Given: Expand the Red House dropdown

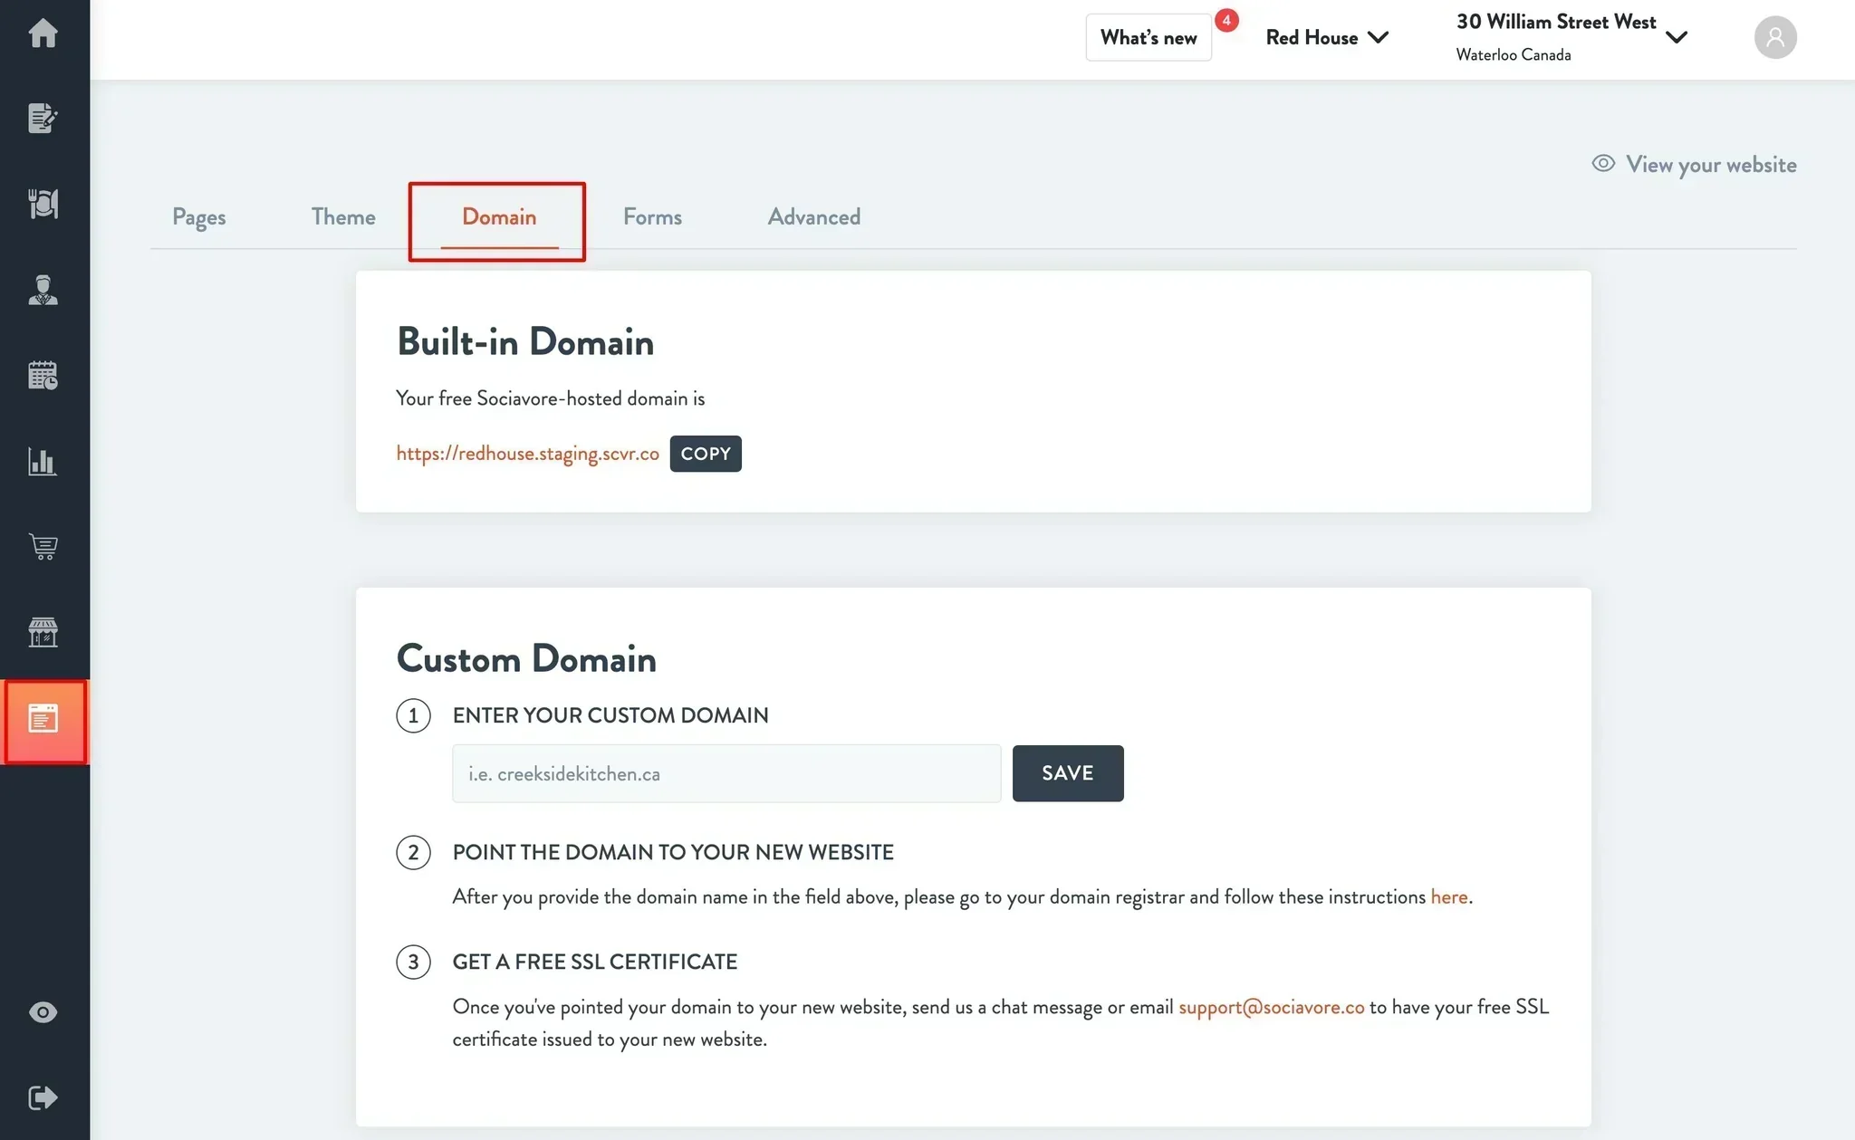Looking at the screenshot, I should 1327,37.
